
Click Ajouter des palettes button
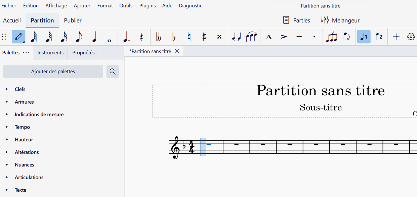point(53,71)
